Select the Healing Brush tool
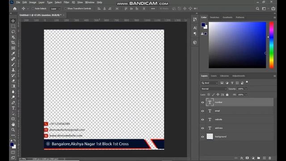Viewport: 286px width, 161px height. tap(13, 59)
